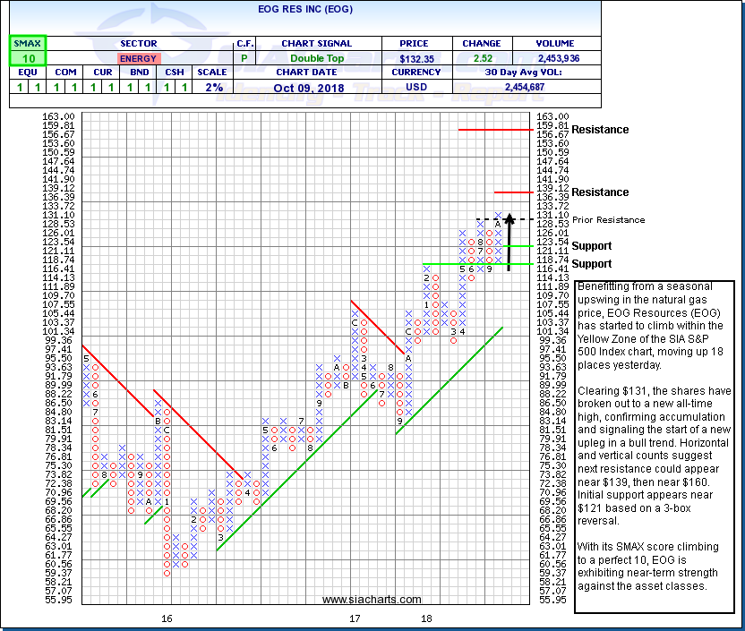Image resolution: width=745 pixels, height=631 pixels.
Task: Click the SMAX score 10 box
Action: (27, 57)
